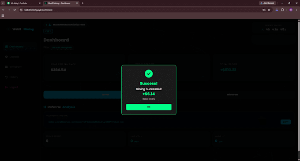This screenshot has width=300, height=161.
Task: Click the wide teal Invest button
Action: pos(82,95)
